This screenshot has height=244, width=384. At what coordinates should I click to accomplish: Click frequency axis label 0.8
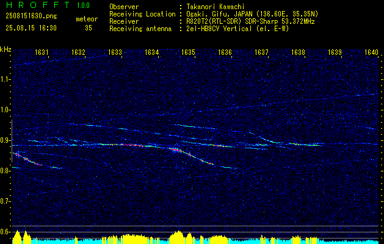(5, 171)
